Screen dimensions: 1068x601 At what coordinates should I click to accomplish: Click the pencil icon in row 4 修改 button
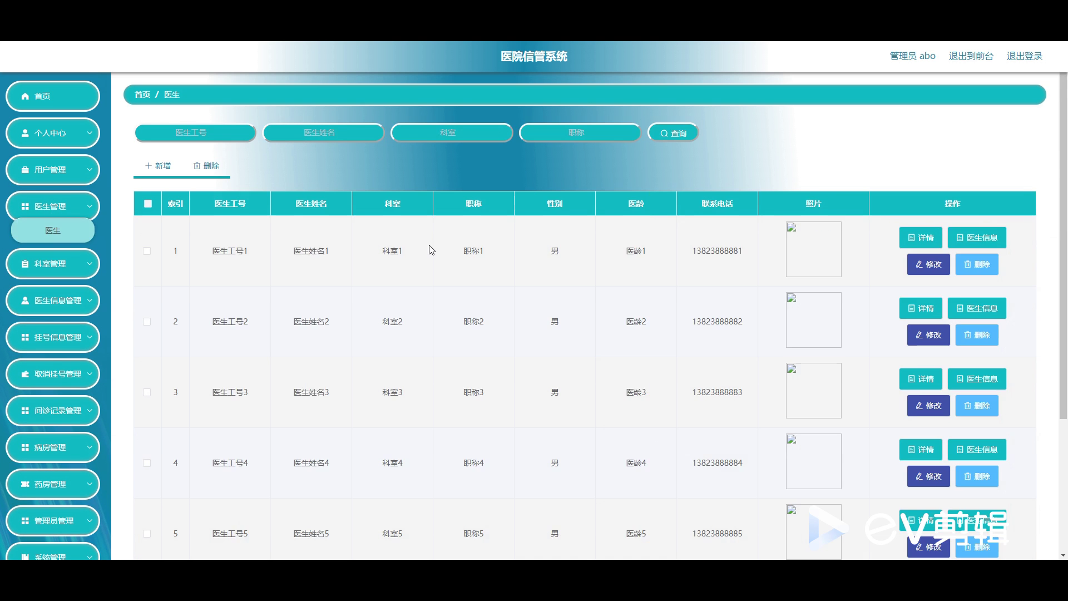(x=919, y=476)
